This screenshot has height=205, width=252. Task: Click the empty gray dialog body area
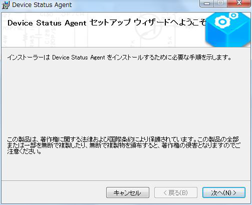tap(126, 98)
